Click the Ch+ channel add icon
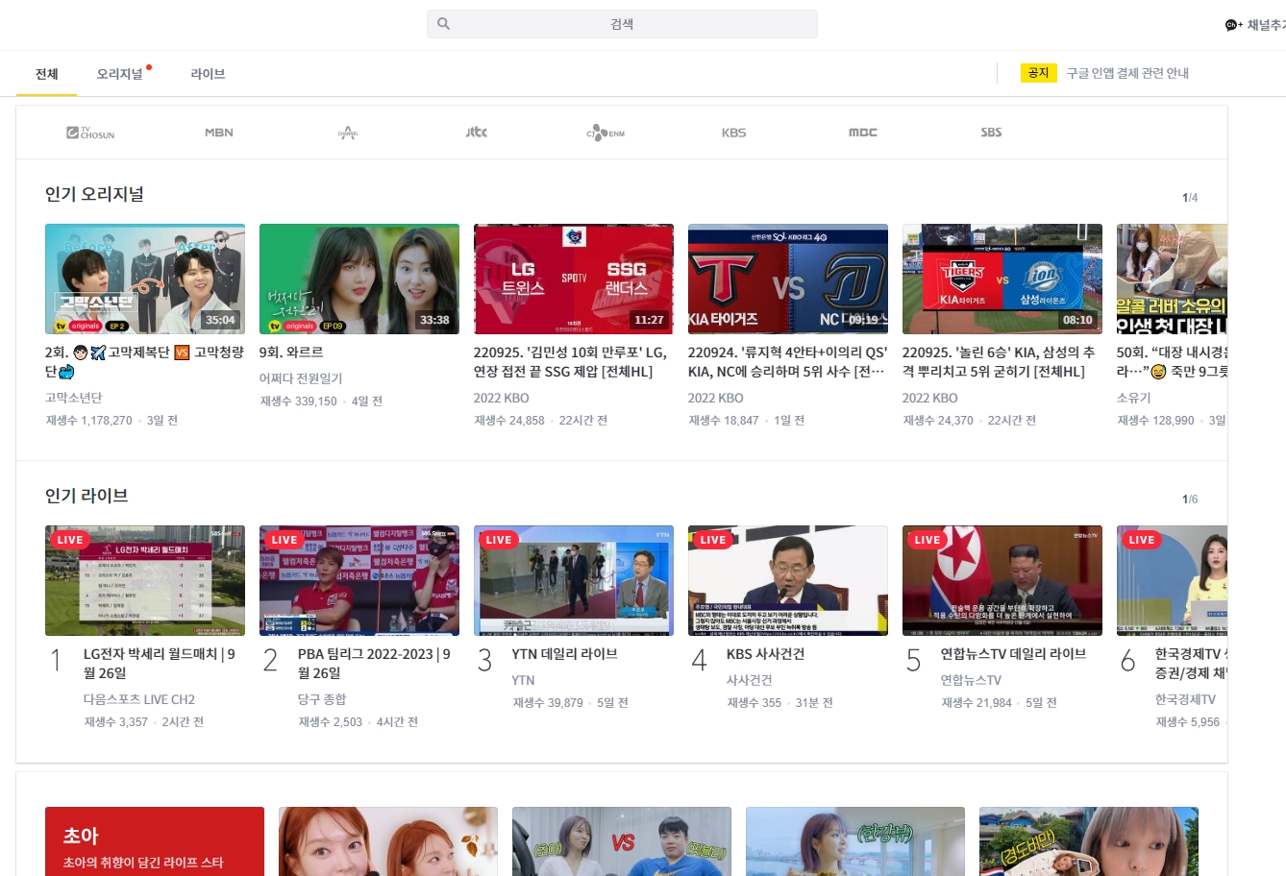 point(1231,25)
